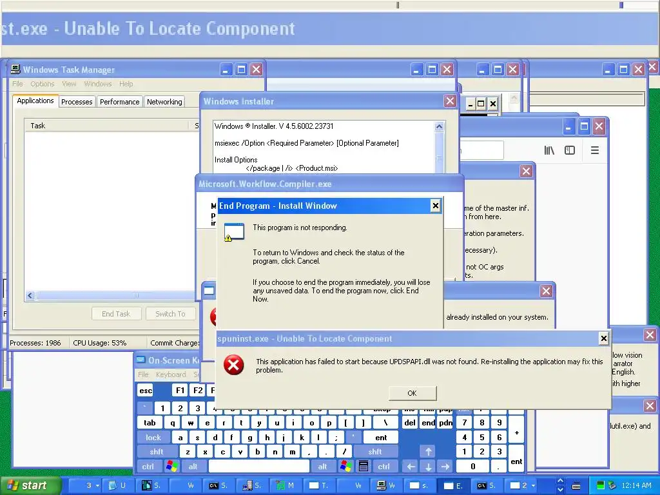Open the hamburger menu in background browser window

tap(595, 150)
